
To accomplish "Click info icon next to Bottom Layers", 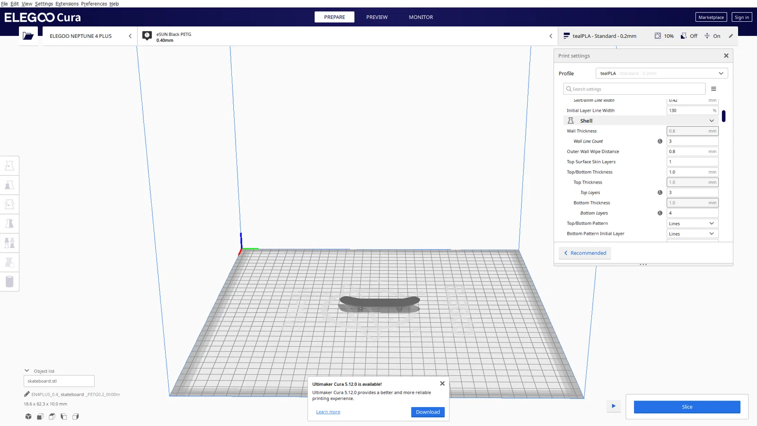I will click(x=660, y=213).
